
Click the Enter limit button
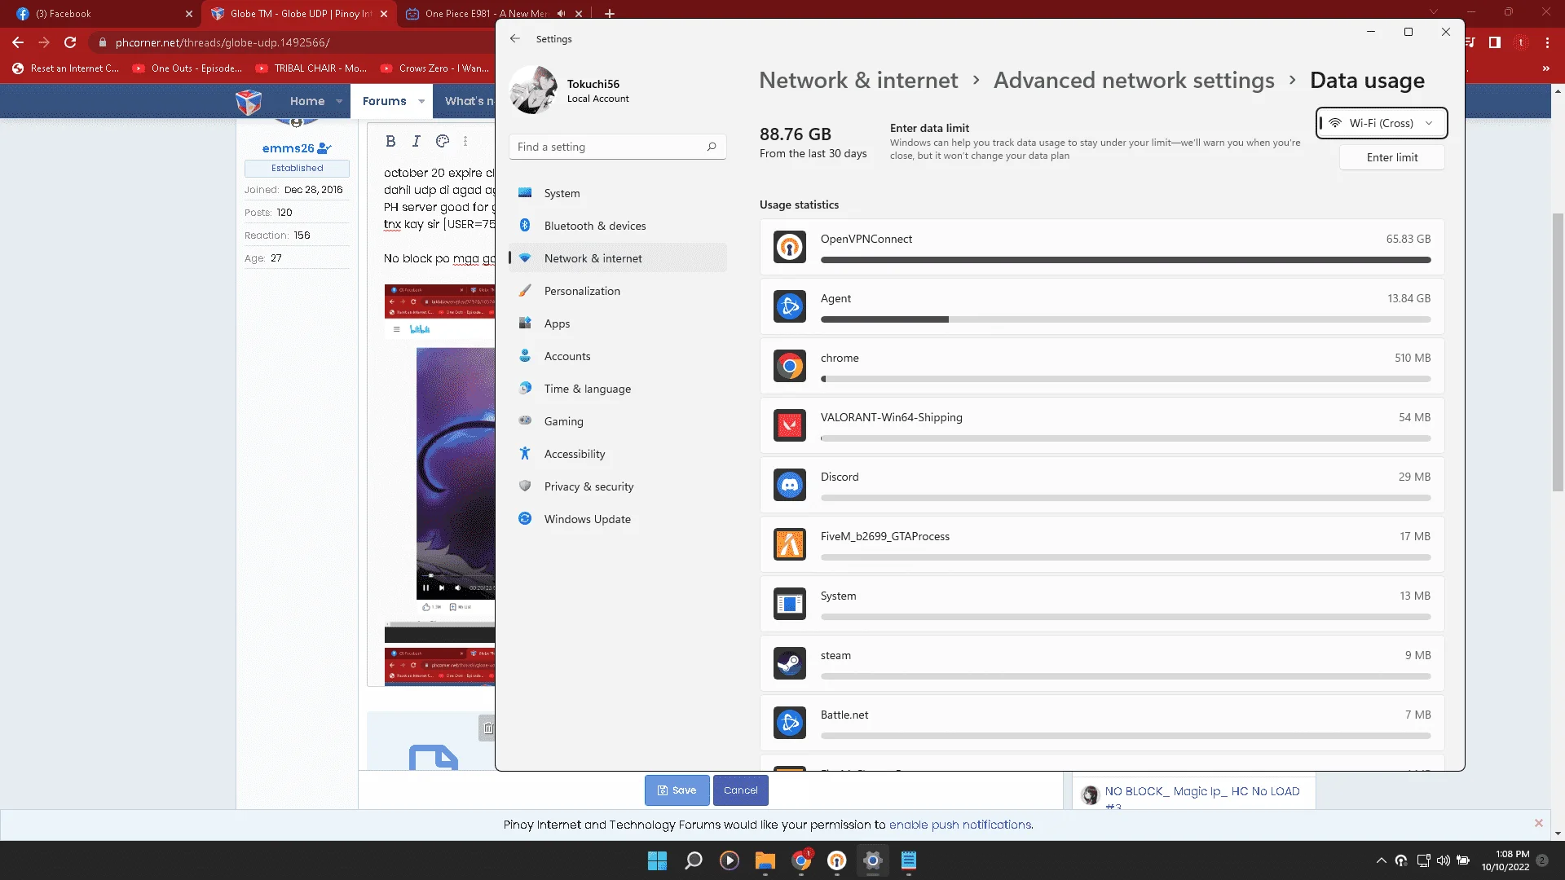1392,157
